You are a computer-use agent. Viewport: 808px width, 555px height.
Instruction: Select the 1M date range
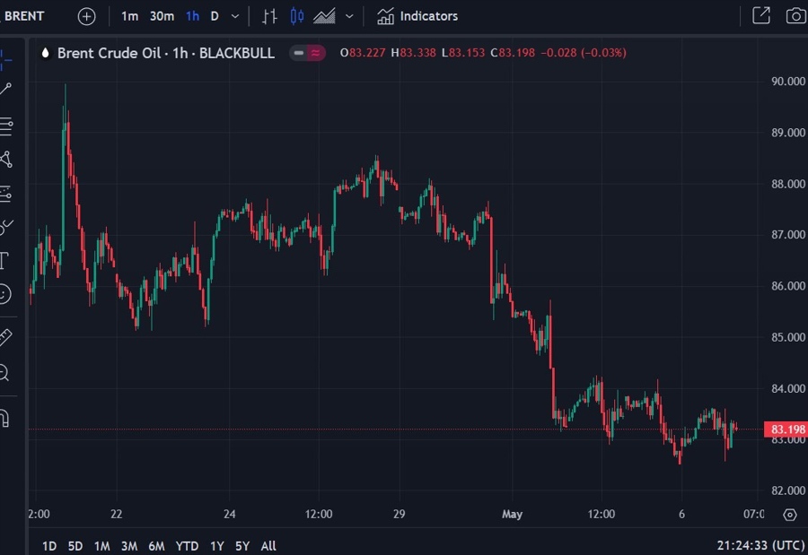coord(102,546)
